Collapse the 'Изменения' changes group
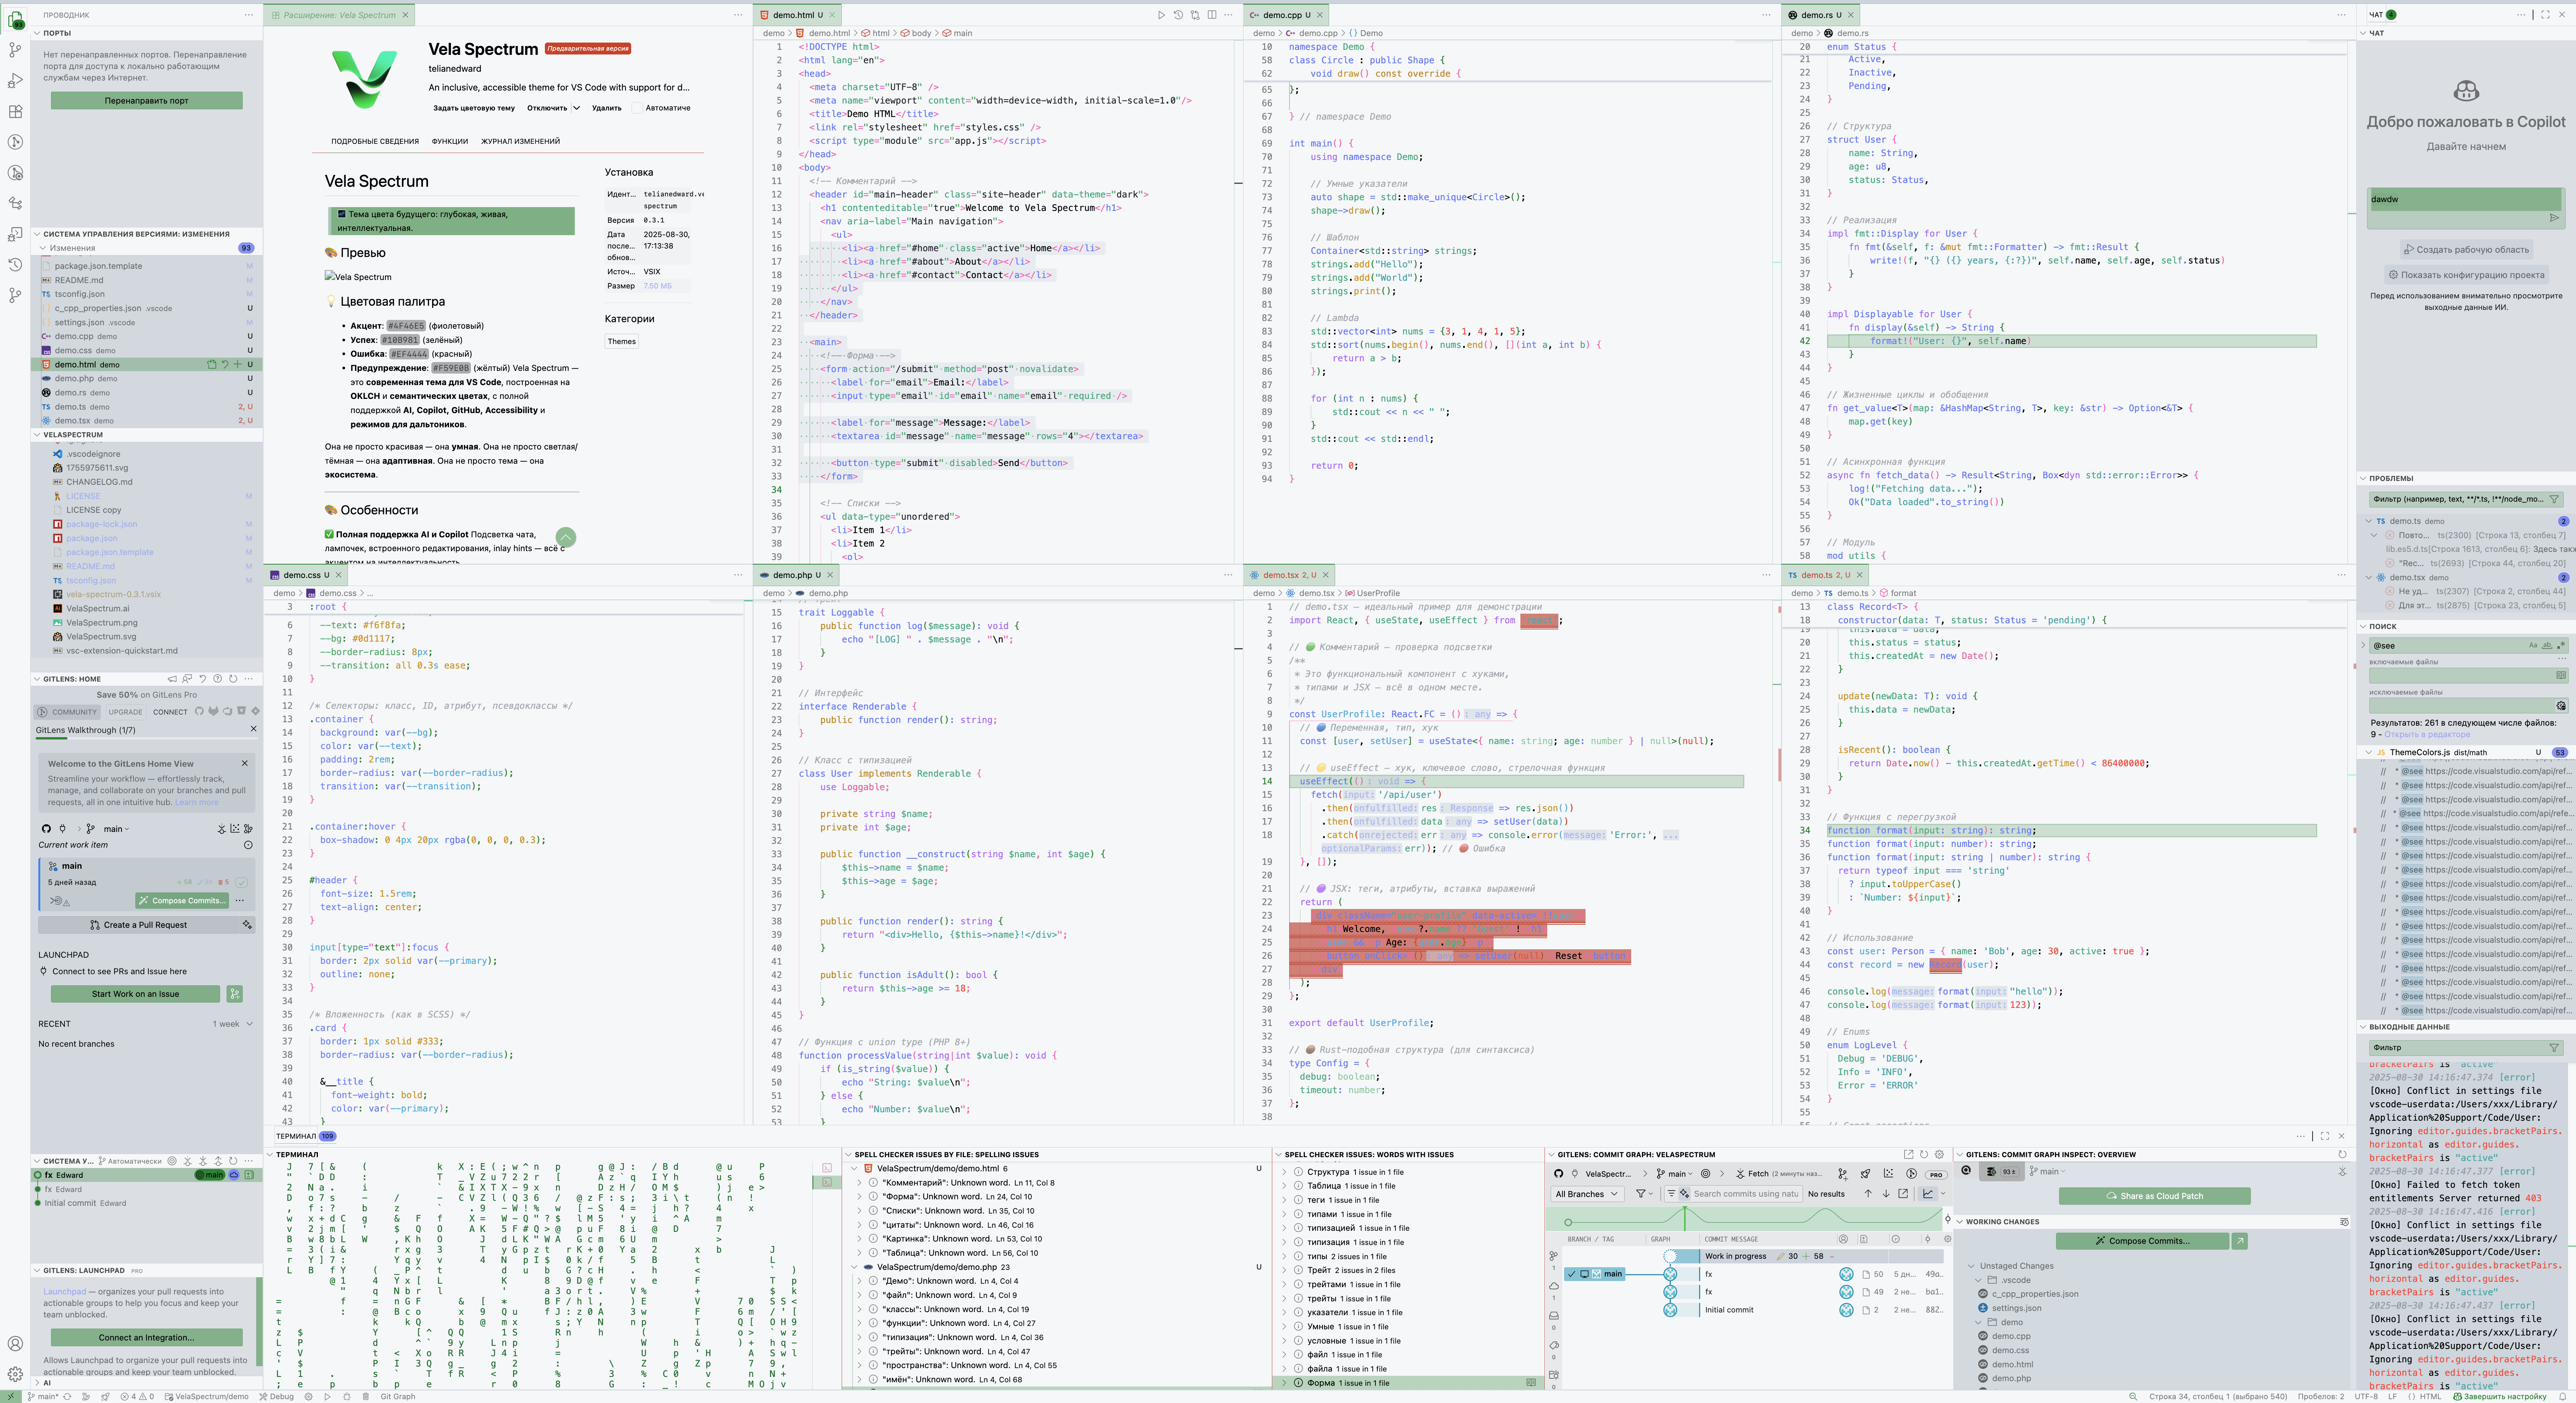Image resolution: width=2576 pixels, height=1403 pixels. click(43, 248)
